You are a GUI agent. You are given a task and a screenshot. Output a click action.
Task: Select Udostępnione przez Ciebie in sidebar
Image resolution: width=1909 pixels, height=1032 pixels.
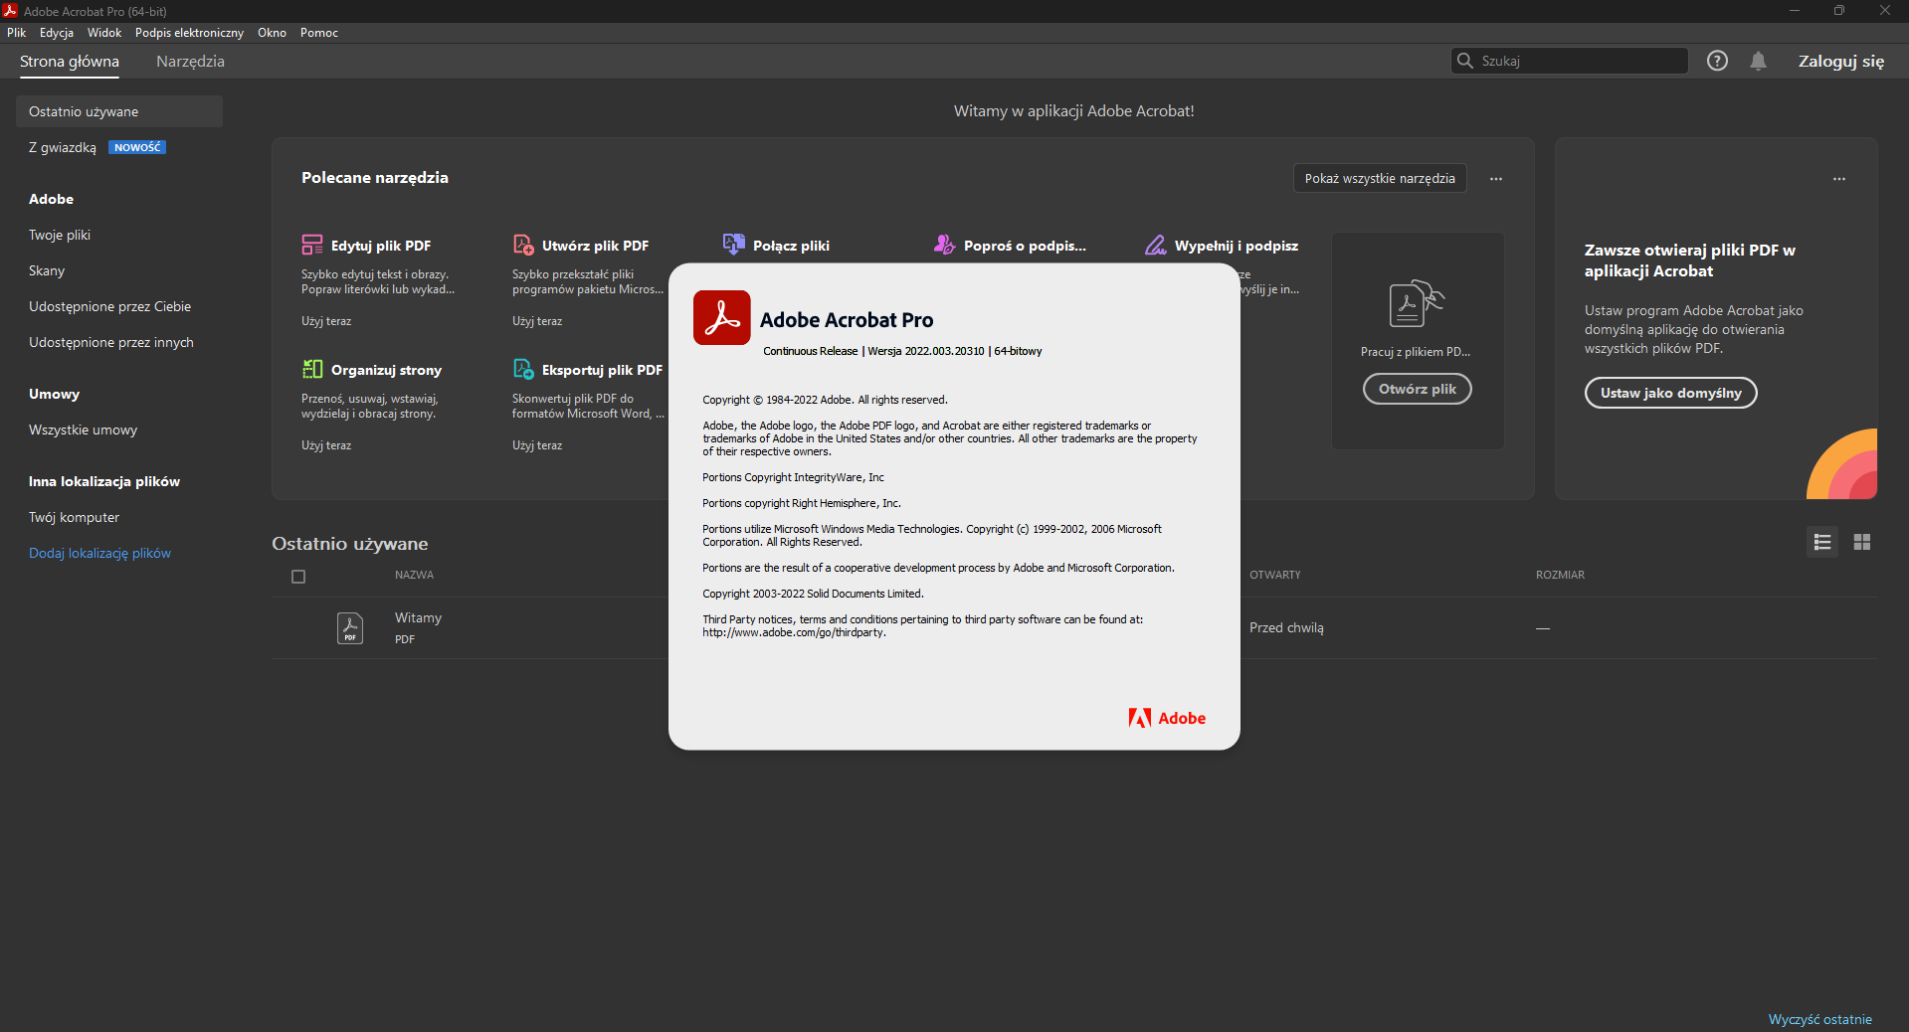(x=109, y=306)
